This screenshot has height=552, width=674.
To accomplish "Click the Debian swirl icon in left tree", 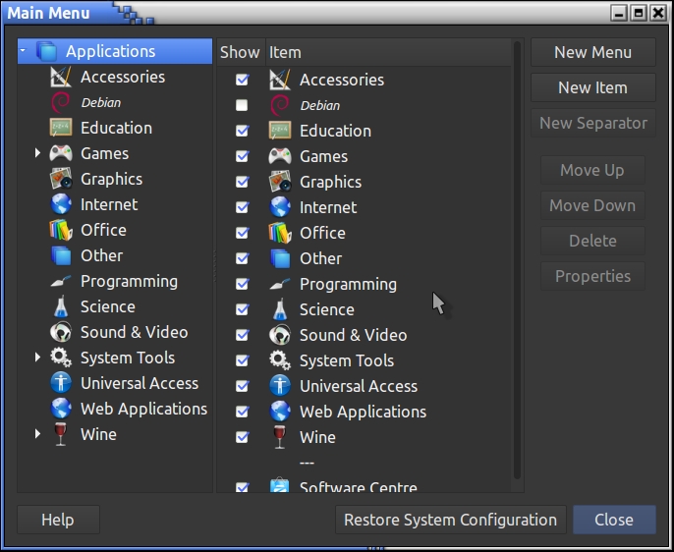I will tap(61, 102).
